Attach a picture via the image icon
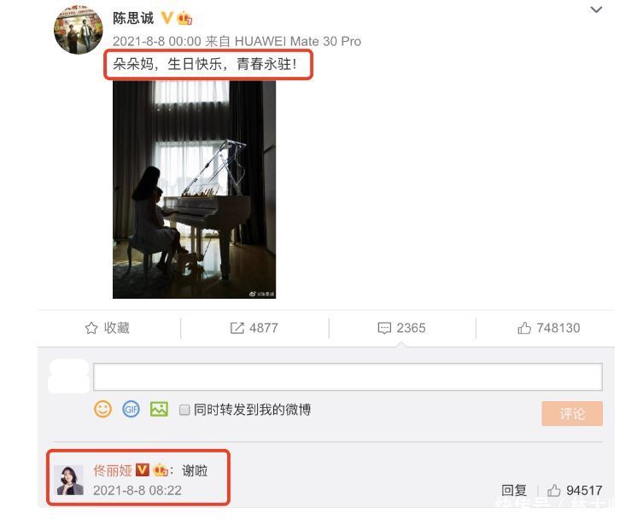 click(159, 409)
